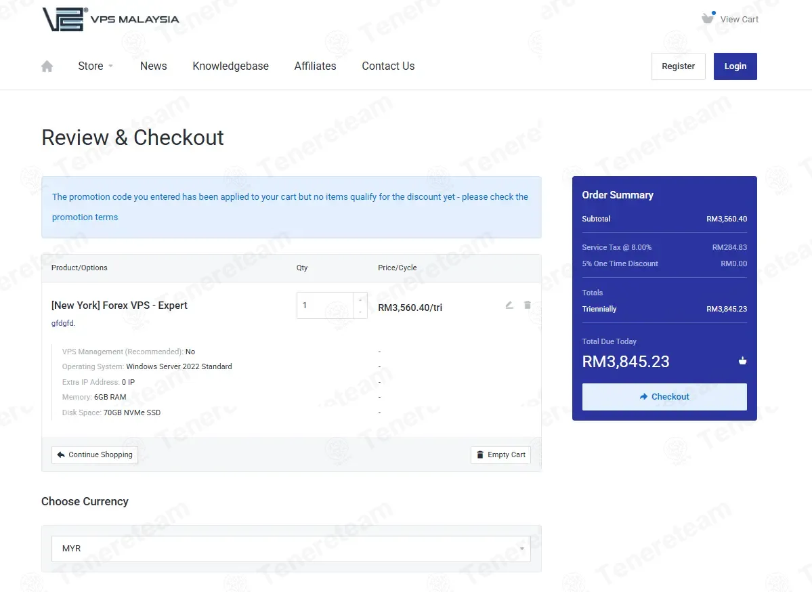This screenshot has width=812, height=592.
Task: Click the gfdgfd. hostname text
Action: coord(63,323)
